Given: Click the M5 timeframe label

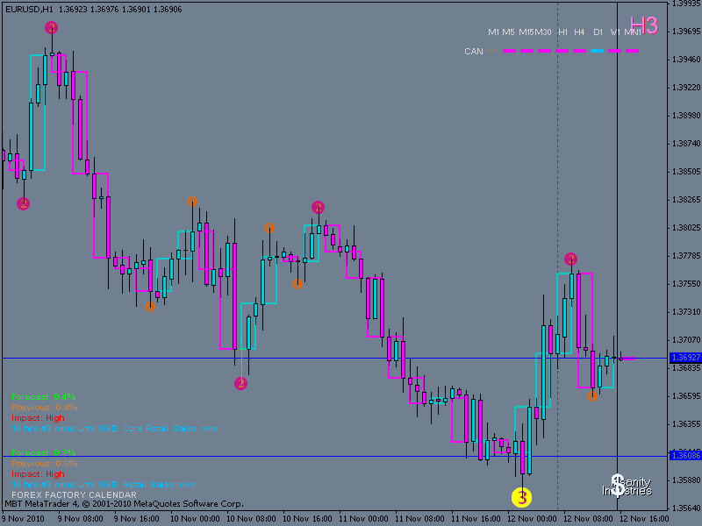Looking at the screenshot, I should point(508,32).
